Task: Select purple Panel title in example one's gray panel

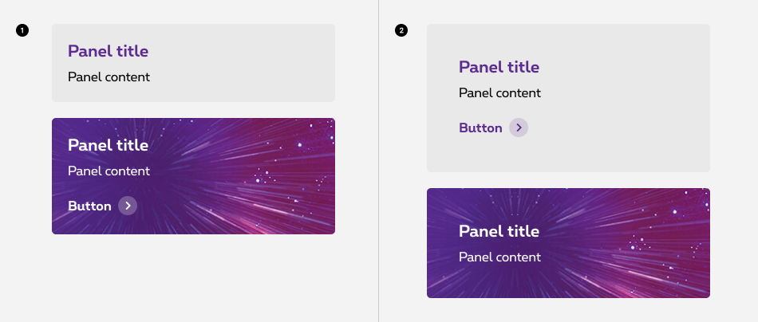Action: click(x=108, y=51)
